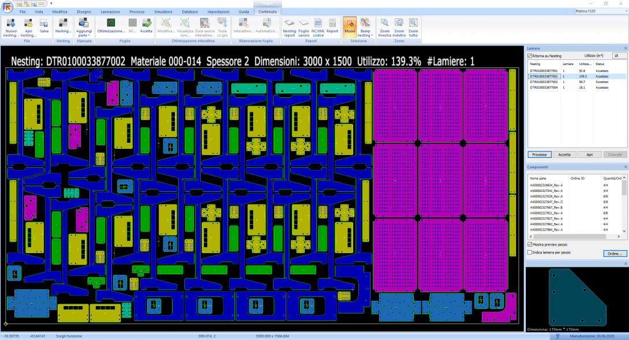Screen dimensions: 629x340
Task: Click the Ordine... button
Action: pos(614,254)
